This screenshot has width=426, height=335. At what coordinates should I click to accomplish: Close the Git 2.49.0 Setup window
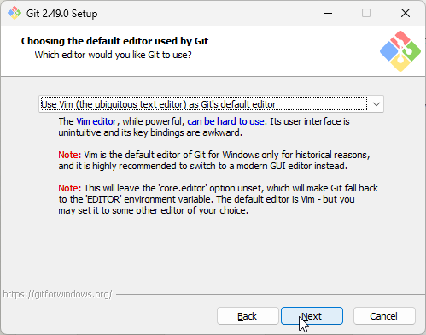(406, 13)
